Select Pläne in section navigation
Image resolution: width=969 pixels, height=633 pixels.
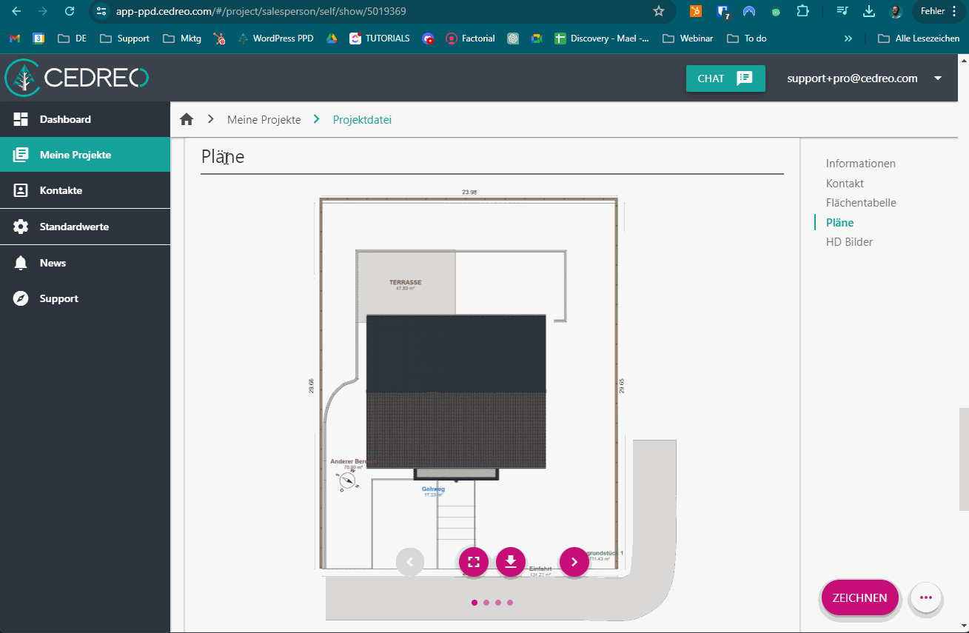click(x=839, y=222)
